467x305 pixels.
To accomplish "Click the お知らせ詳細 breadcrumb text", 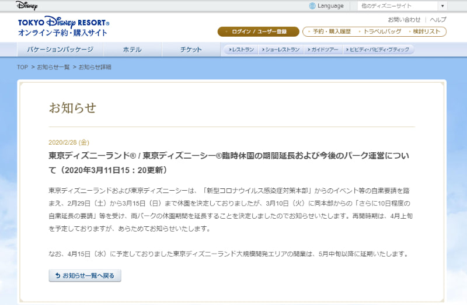I will coord(95,67).
